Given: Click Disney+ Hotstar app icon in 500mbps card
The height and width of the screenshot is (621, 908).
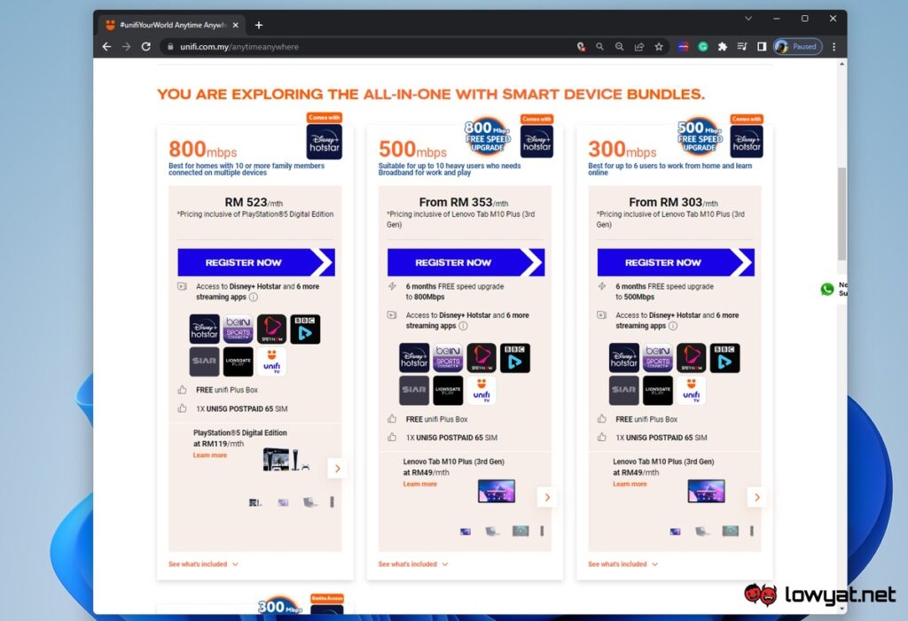Looking at the screenshot, I should pyautogui.click(x=414, y=358).
